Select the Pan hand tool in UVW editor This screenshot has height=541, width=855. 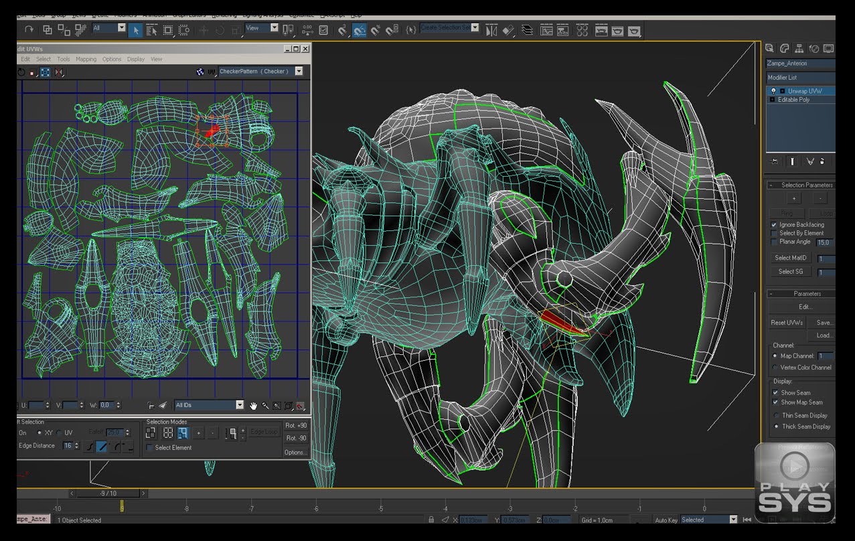pos(254,406)
